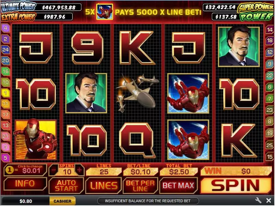The height and width of the screenshot is (206, 275).
Task: Open the CASHIER
Action: 63,201
